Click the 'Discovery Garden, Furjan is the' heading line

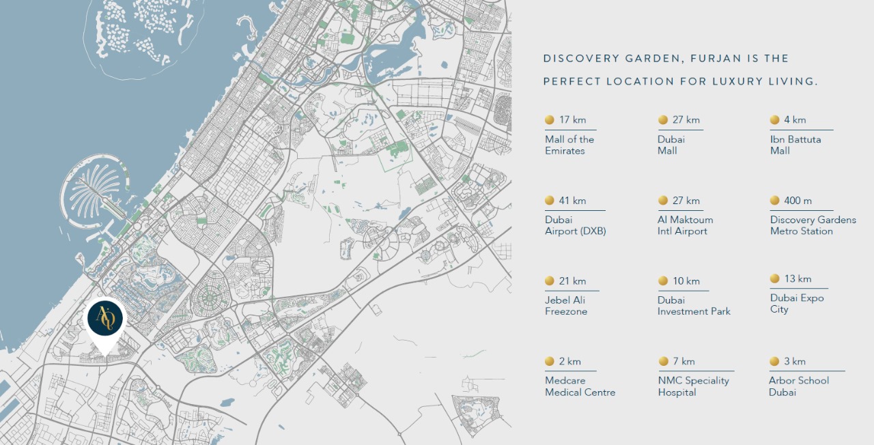[x=666, y=59]
